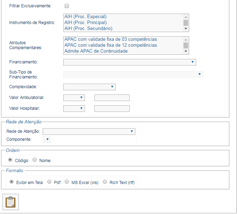Click the Valor Hospitalar value text field
Screen dimensions: 237x214
[112, 108]
